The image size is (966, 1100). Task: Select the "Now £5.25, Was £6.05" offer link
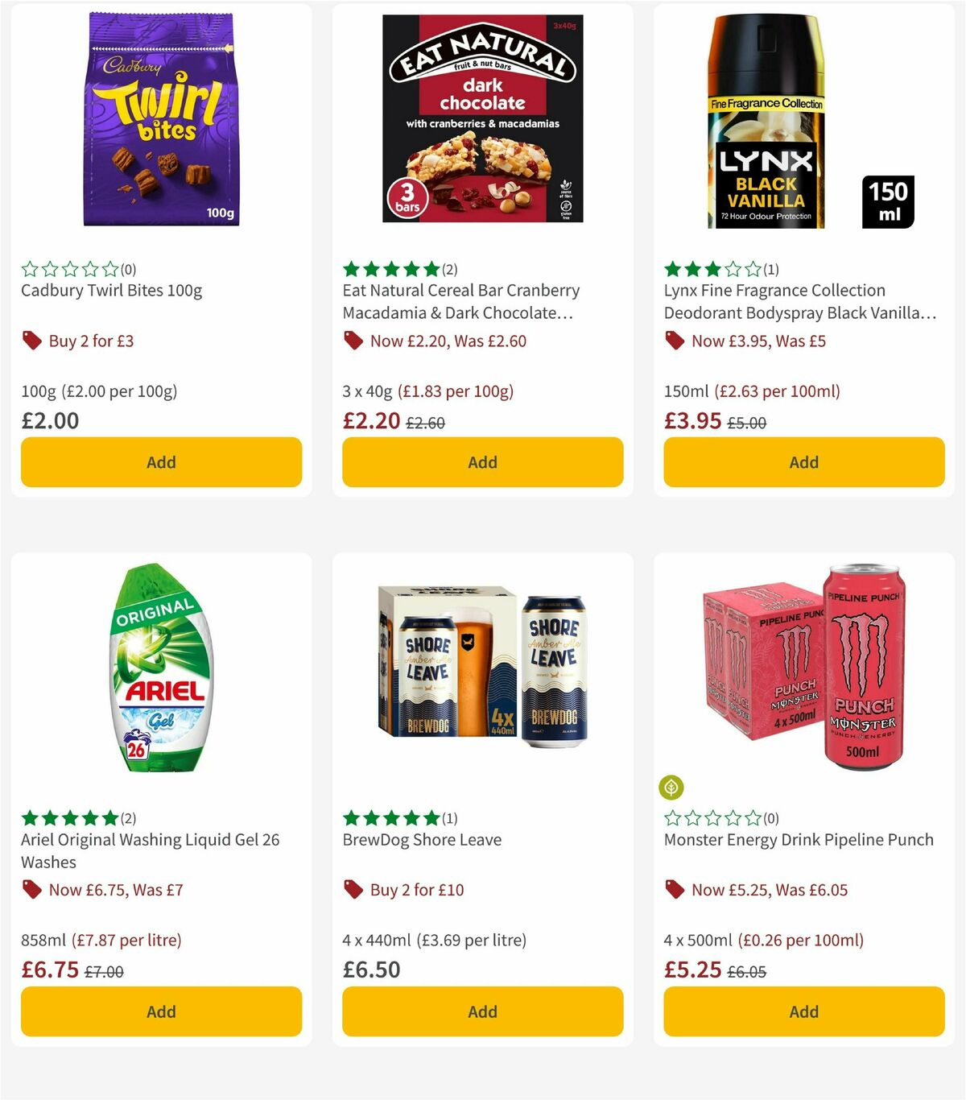767,890
